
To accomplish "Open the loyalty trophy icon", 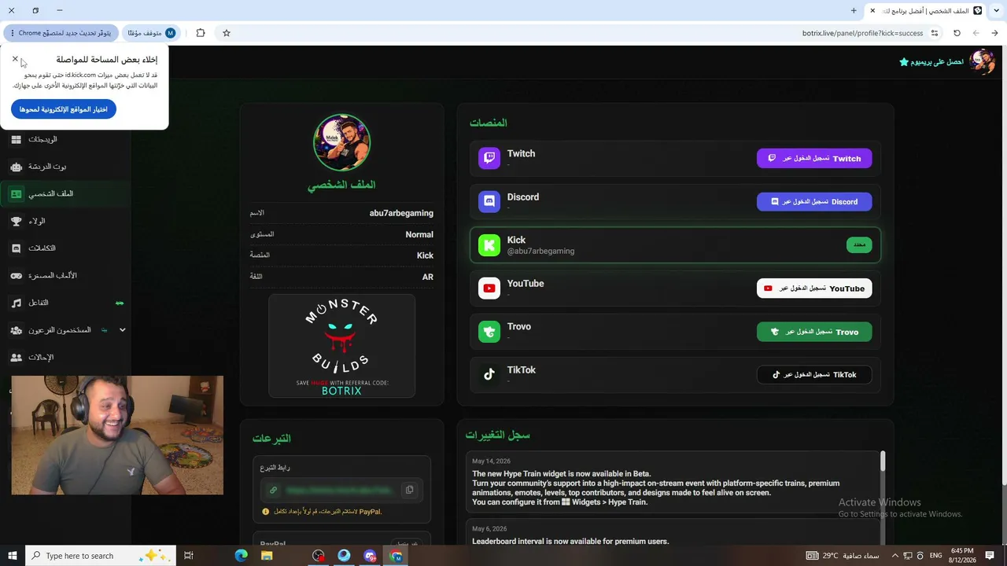I will [17, 221].
